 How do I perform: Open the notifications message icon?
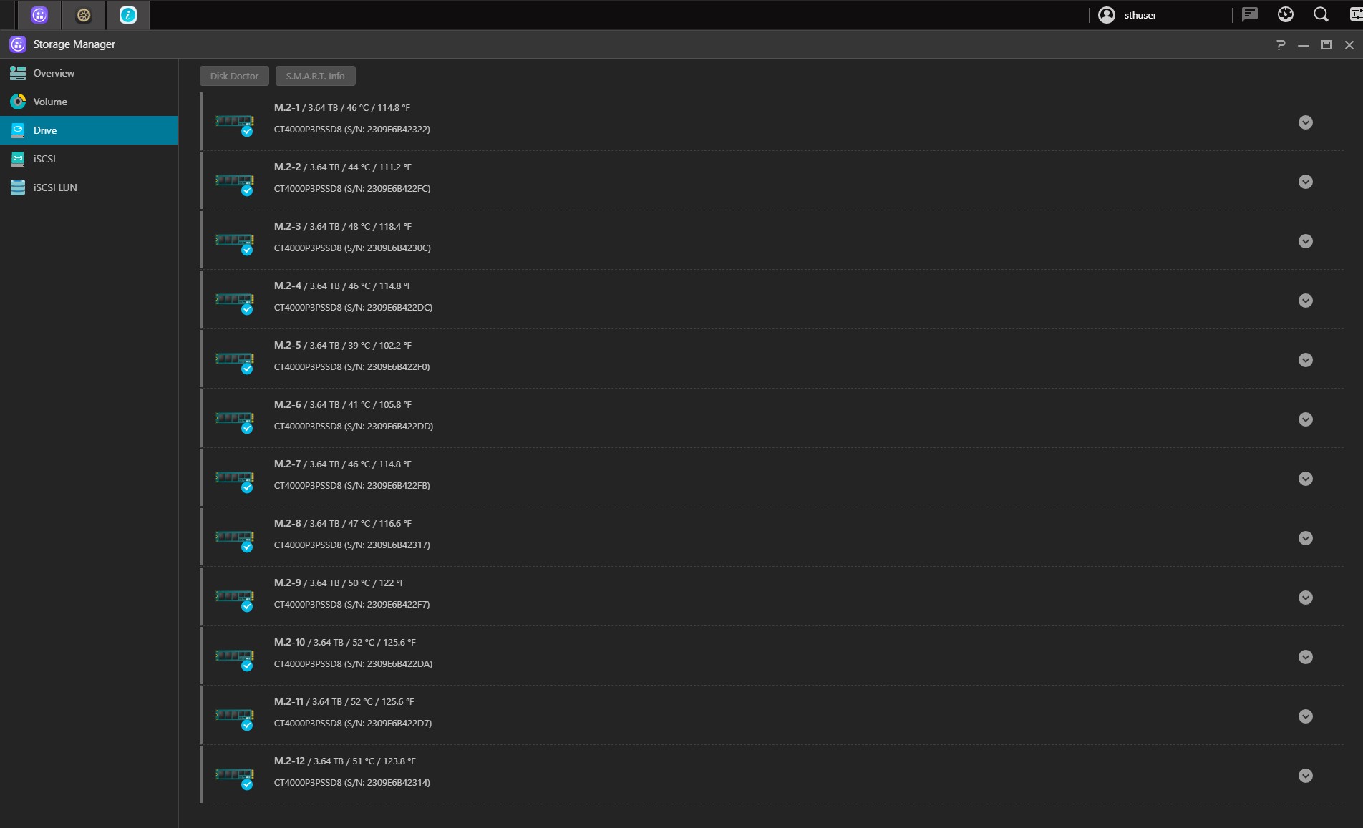(1250, 14)
